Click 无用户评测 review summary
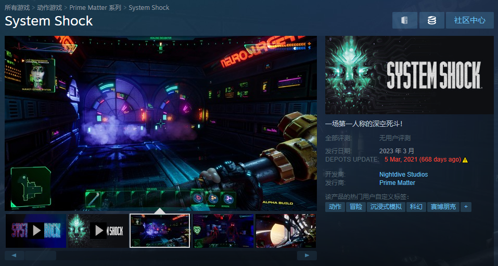 (x=395, y=138)
